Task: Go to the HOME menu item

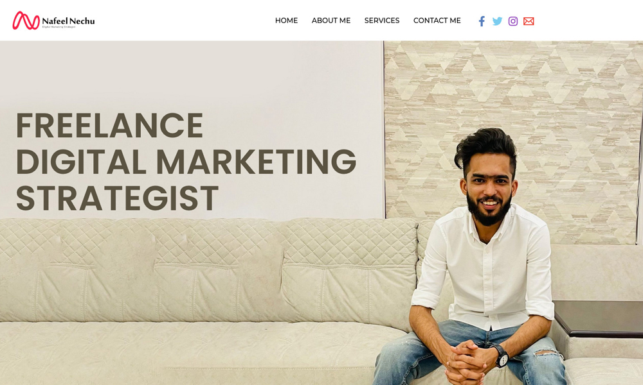Action: (x=286, y=21)
